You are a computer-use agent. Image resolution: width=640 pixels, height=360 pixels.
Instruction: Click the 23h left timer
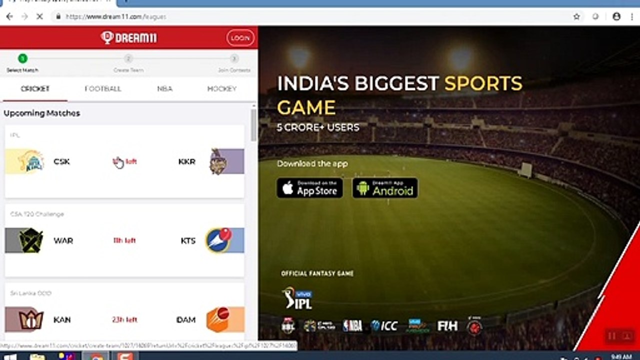pos(124,319)
